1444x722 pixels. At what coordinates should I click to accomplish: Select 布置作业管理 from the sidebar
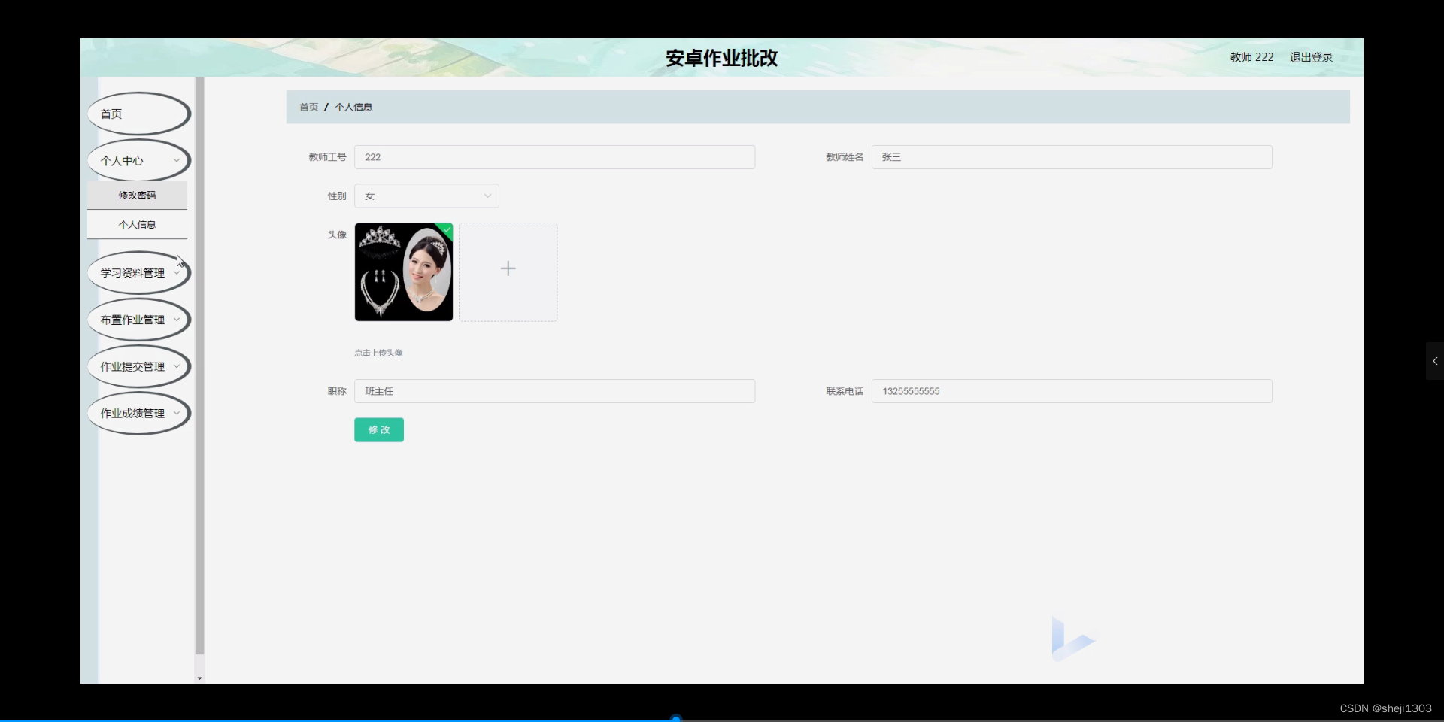(x=134, y=319)
